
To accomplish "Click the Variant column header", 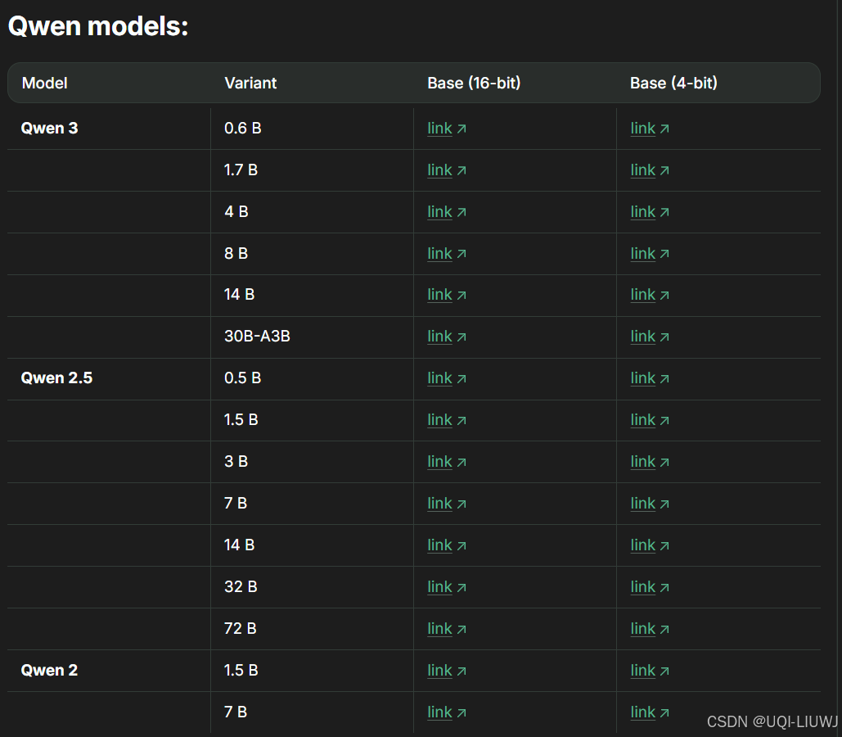I will [x=250, y=83].
